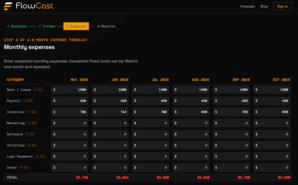The height and width of the screenshot is (185, 298).
Task: Click the TOTAL row label
Action: [12, 178]
